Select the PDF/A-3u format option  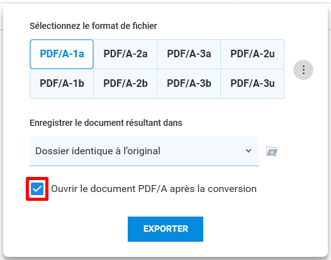tap(252, 84)
